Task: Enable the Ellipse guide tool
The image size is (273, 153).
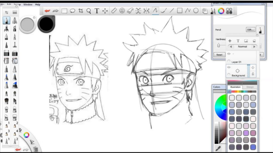Action: click(x=122, y=10)
